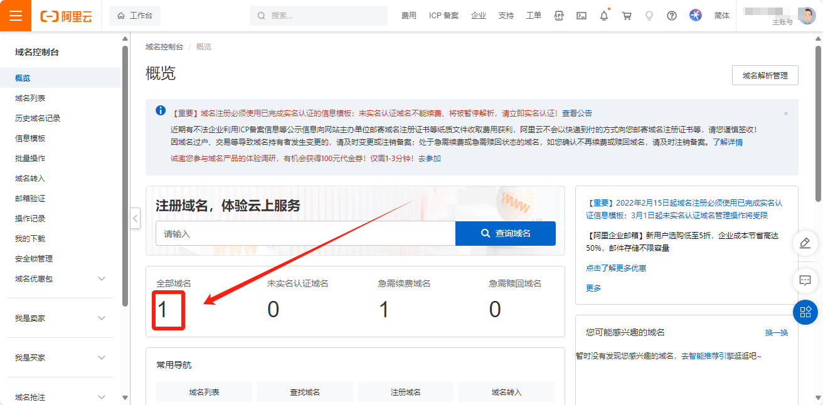Dismiss the important notice banner
Image resolution: width=823 pixels, height=405 pixels.
[786, 113]
